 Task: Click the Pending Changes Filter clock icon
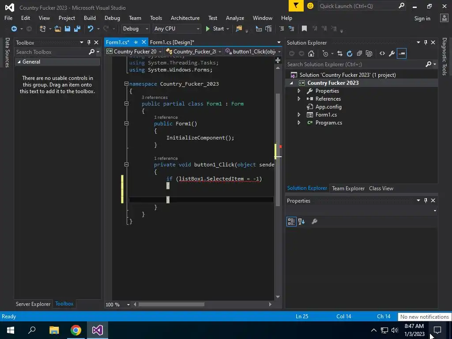coord(325,53)
